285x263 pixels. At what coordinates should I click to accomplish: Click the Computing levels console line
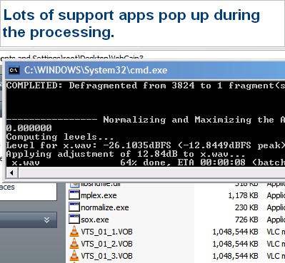(60, 137)
